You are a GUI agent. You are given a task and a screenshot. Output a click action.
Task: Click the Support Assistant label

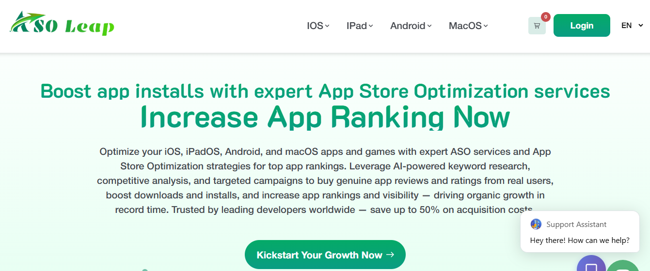click(576, 224)
